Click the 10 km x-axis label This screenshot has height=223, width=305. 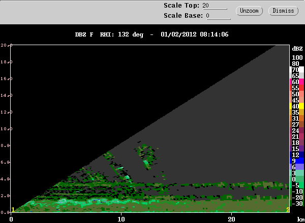121,219
